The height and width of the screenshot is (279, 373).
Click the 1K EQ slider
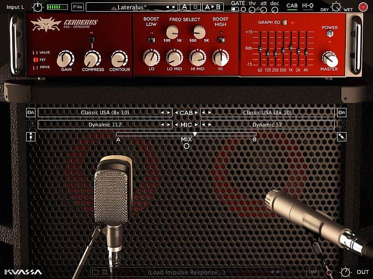pos(290,47)
